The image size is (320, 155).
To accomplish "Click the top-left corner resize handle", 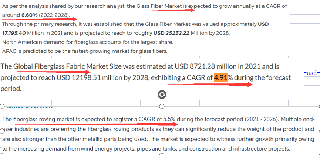I will pos(2,107).
